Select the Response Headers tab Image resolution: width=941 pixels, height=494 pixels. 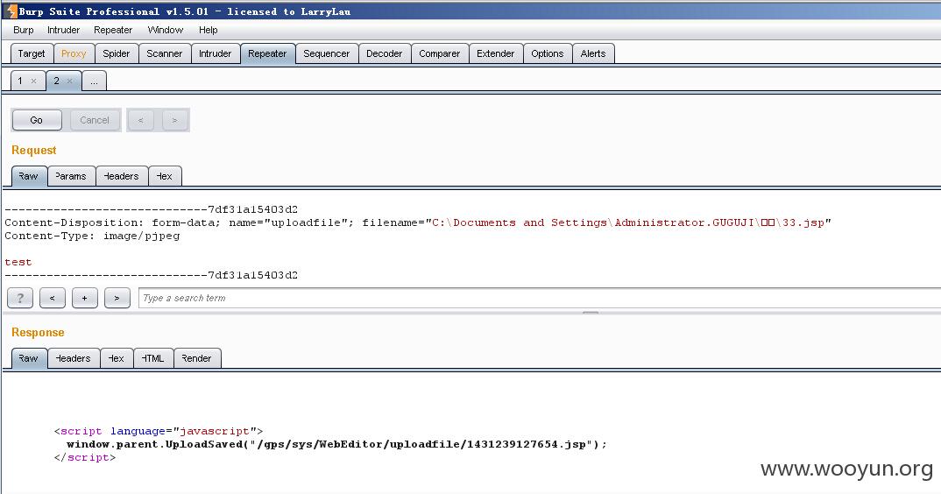pyautogui.click(x=74, y=358)
